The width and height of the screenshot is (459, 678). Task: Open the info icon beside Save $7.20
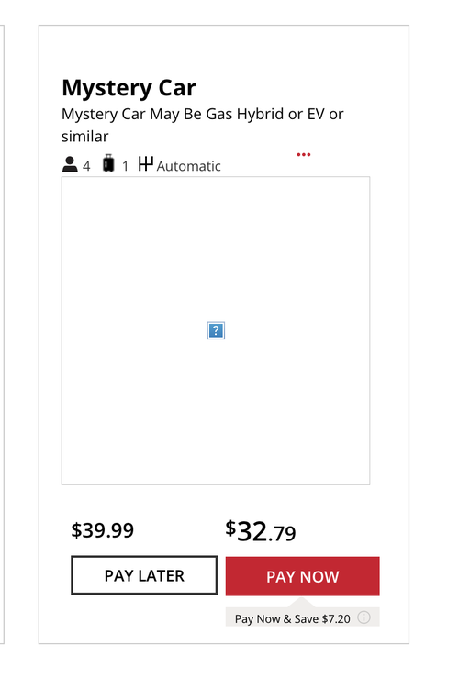[x=364, y=617]
